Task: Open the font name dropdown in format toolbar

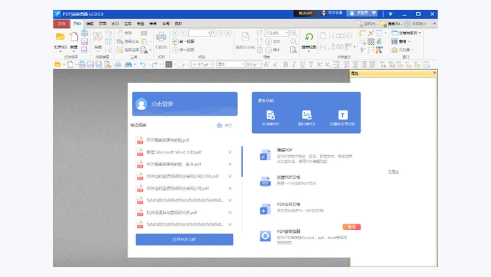Action: [243, 65]
